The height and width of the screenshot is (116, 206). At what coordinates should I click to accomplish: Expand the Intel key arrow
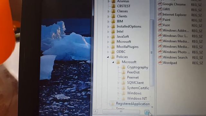click(x=108, y=32)
